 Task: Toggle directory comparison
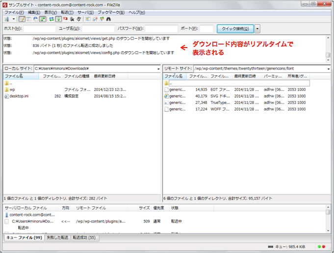(x=95, y=19)
